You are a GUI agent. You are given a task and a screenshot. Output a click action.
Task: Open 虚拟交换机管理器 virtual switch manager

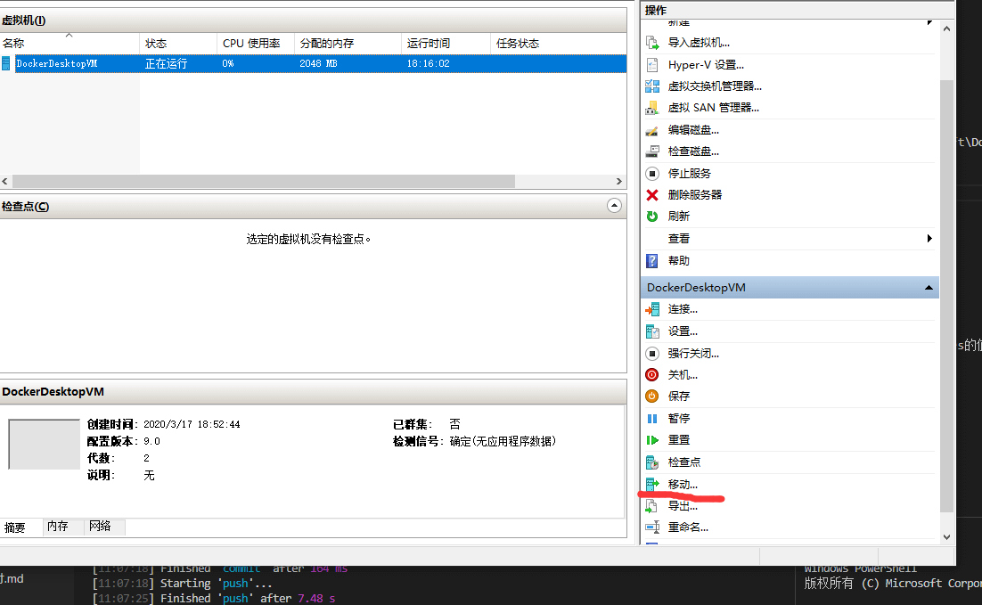click(x=652, y=86)
